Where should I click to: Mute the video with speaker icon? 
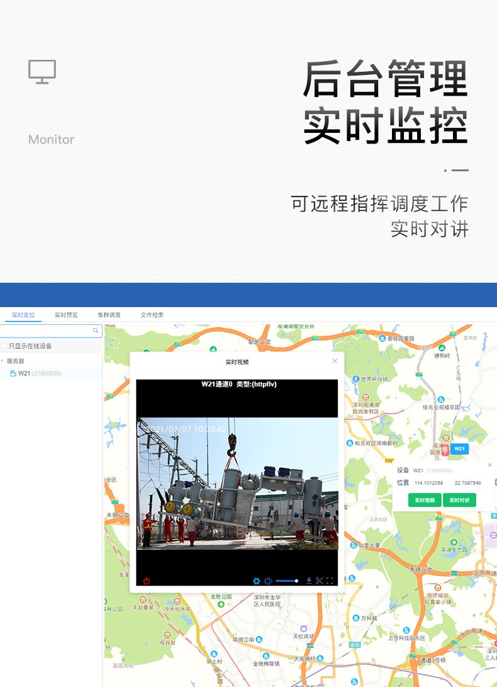268,581
